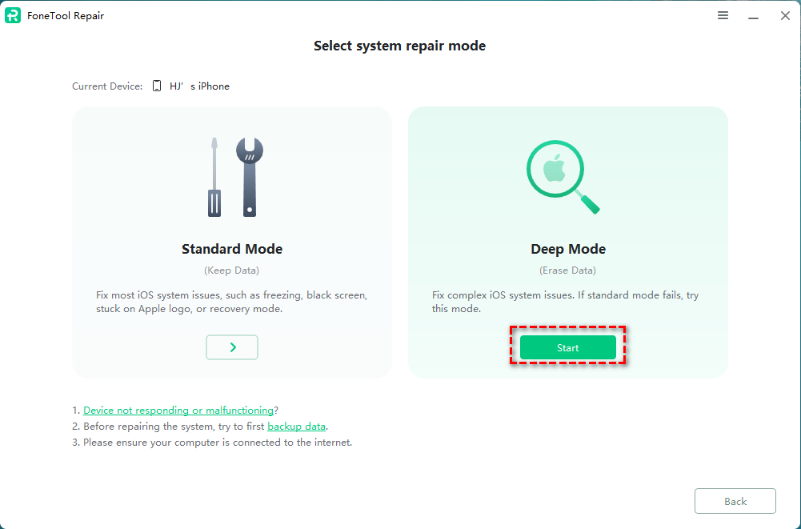
Task: Click the '(Keep Data)' label
Action: (232, 271)
